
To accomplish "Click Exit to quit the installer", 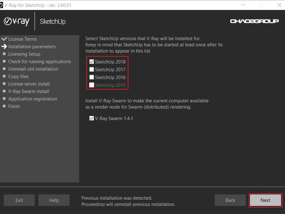I will [19, 200].
